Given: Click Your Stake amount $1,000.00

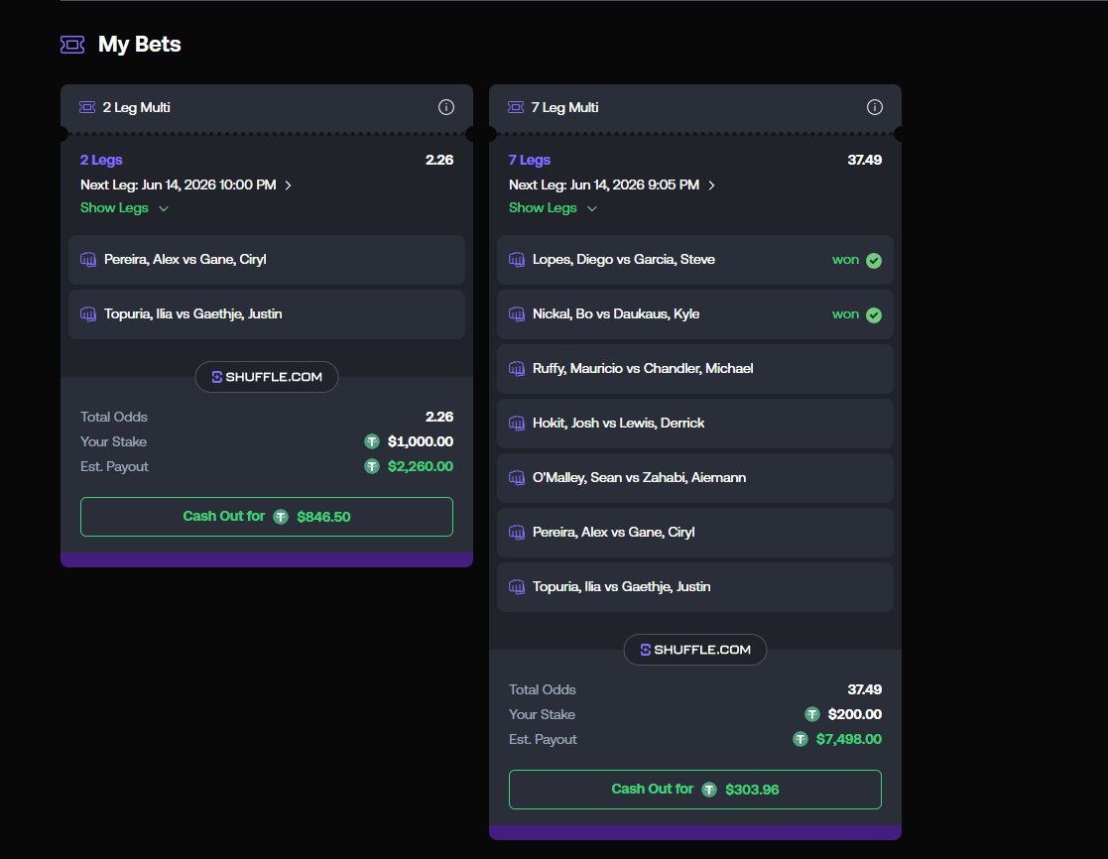Looking at the screenshot, I should (421, 441).
